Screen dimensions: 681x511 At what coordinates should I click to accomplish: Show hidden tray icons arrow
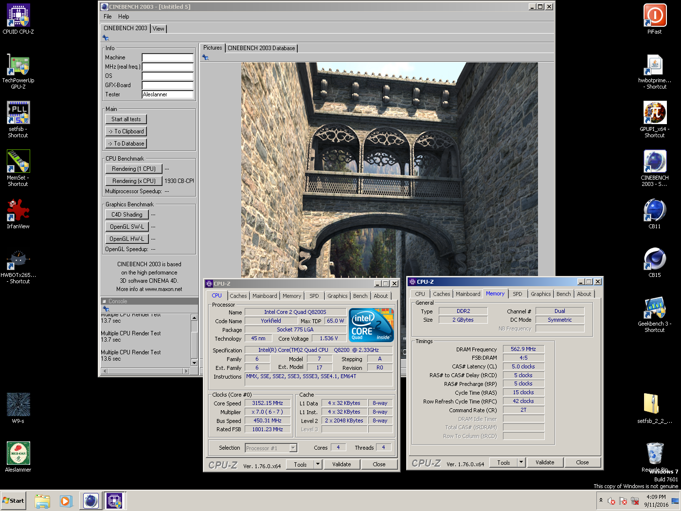pos(601,500)
